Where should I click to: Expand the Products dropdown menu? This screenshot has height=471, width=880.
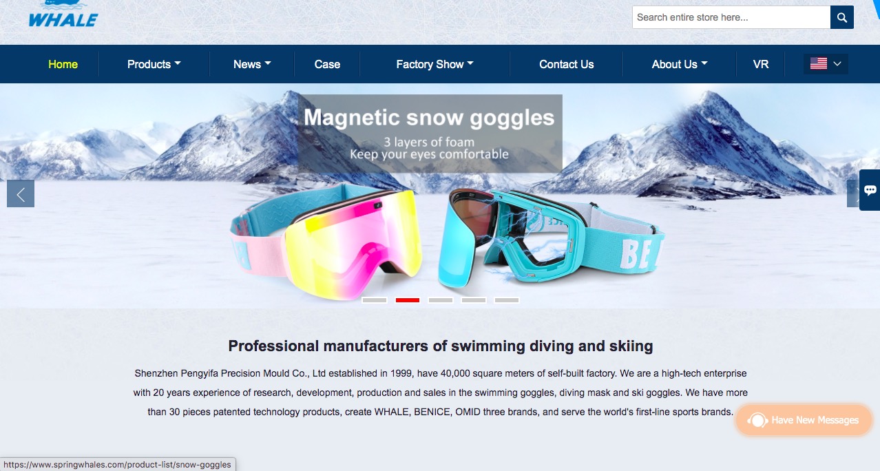(154, 64)
